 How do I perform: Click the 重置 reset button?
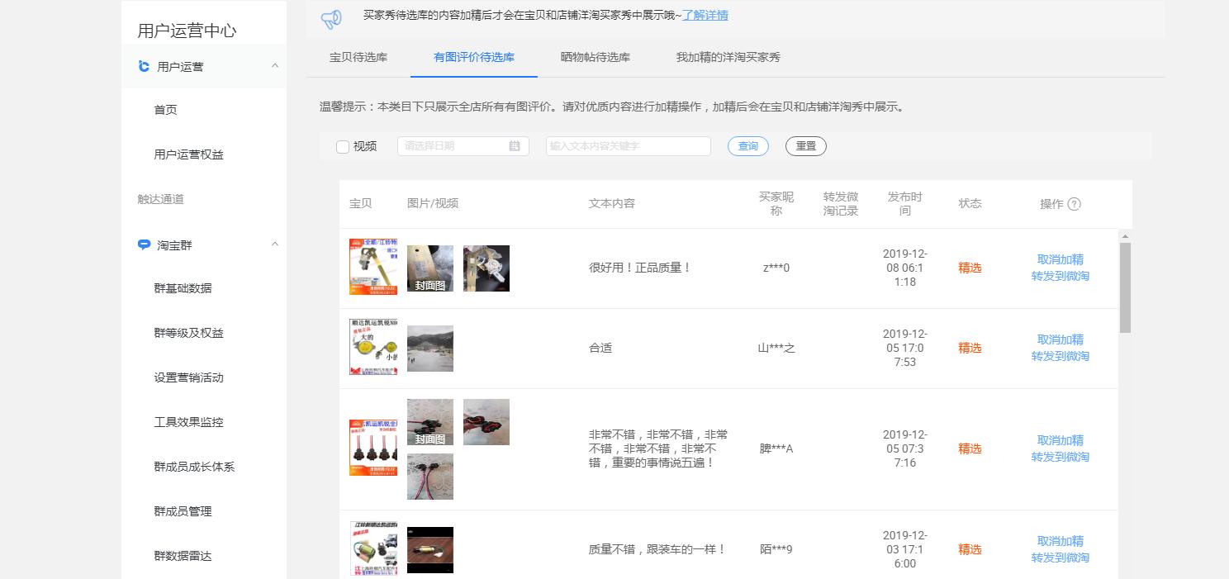pos(805,145)
